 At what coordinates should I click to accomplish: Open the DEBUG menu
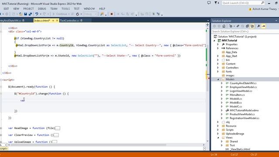pos(42,9)
